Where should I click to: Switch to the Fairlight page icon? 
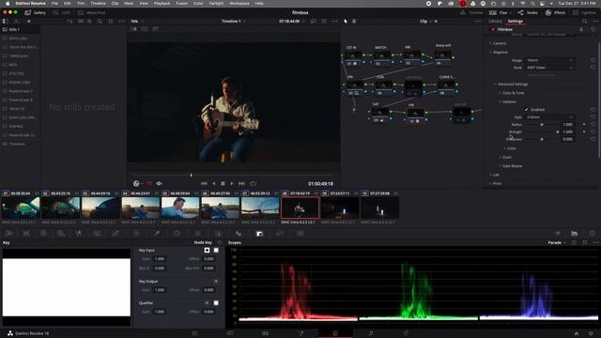click(x=371, y=333)
